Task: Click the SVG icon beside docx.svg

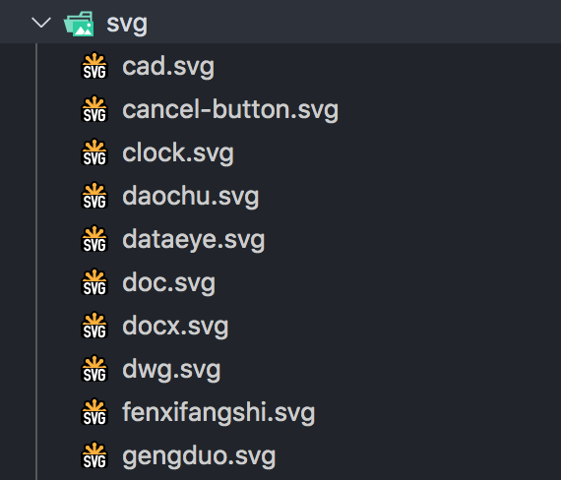Action: coord(94,326)
